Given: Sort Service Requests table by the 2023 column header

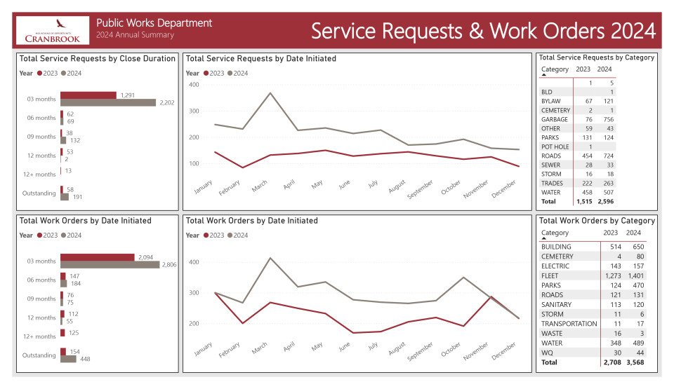Looking at the screenshot, I should click(x=583, y=69).
